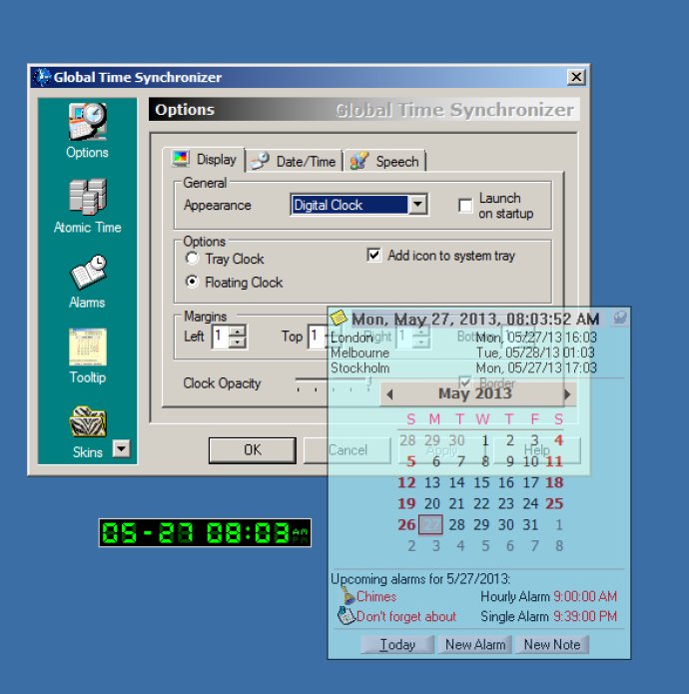Create a New Note from tooltip
The height and width of the screenshot is (694, 689).
(552, 644)
